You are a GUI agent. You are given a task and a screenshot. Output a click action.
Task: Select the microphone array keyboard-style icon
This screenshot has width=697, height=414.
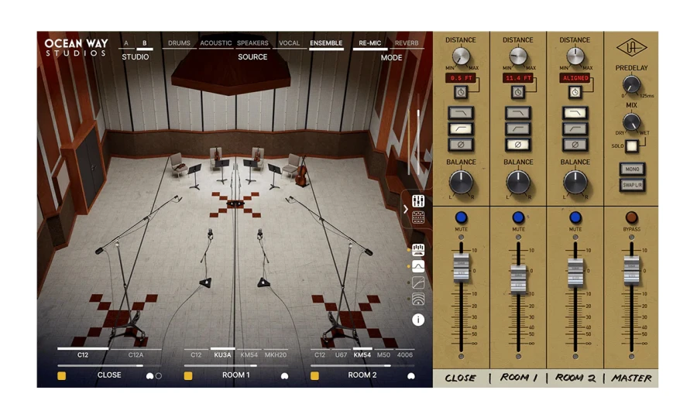(x=418, y=250)
